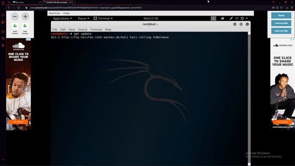Switch to the Kali Linux browser tab
295x166 pixels.
26,2
